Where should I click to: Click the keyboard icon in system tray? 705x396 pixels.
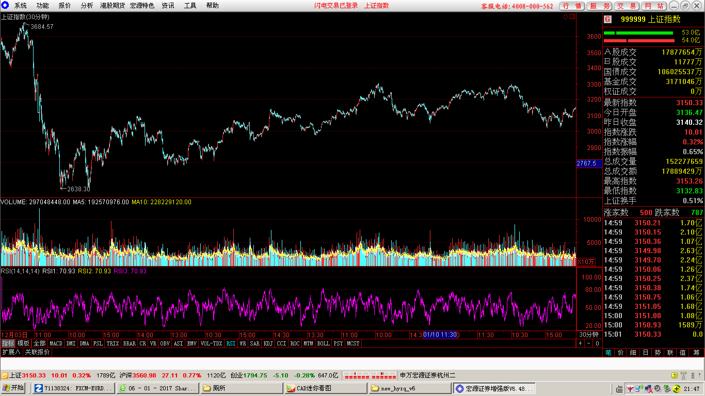click(x=620, y=389)
